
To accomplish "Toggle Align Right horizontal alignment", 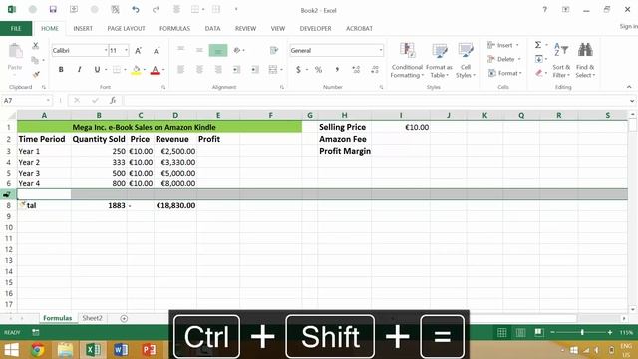I will tap(218, 70).
